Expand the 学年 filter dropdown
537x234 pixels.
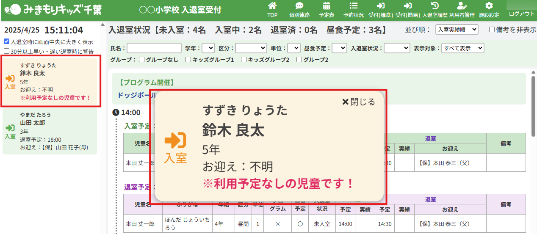point(208,48)
